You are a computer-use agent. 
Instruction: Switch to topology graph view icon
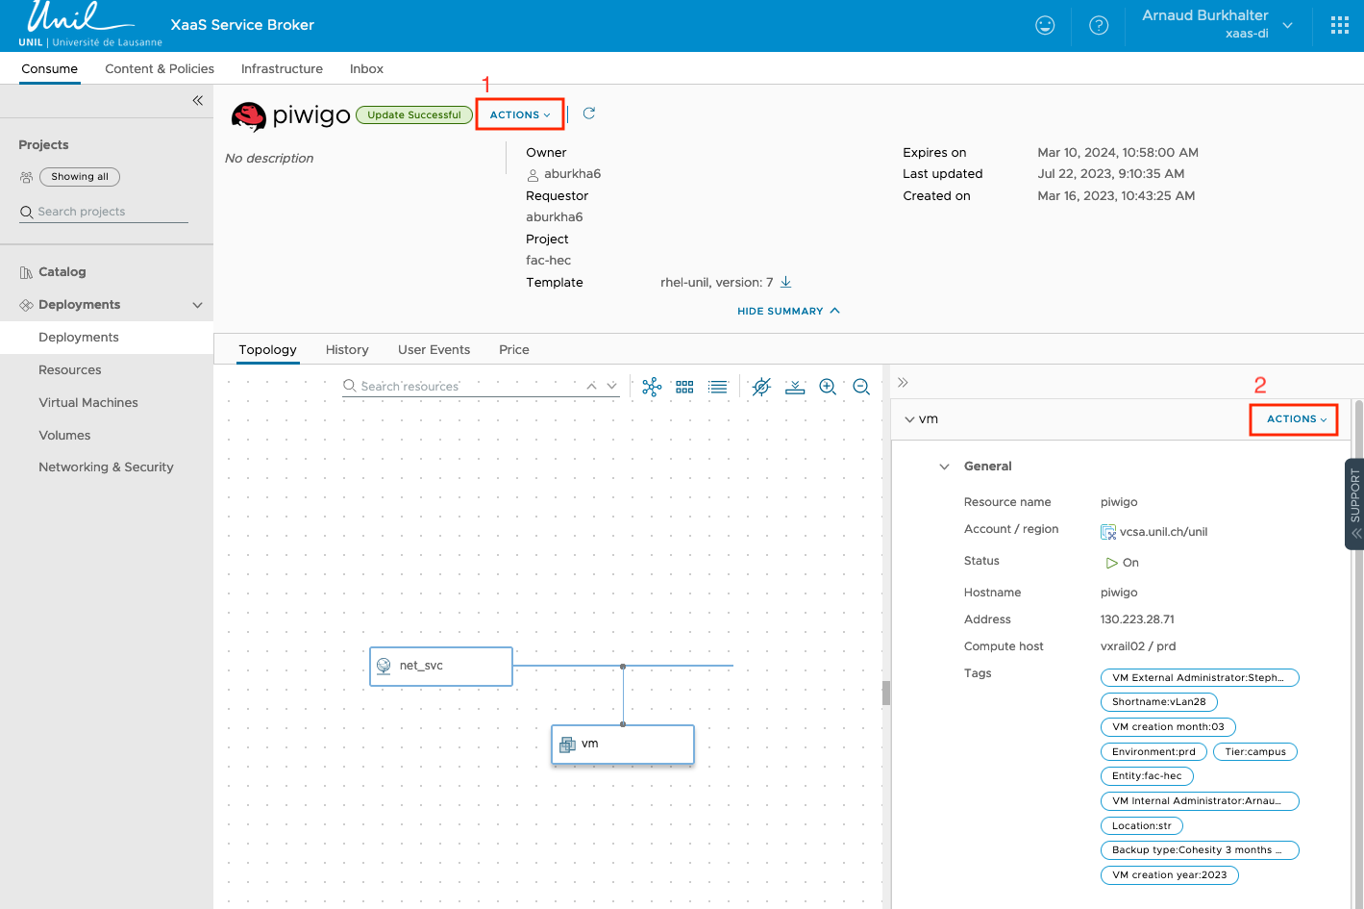[652, 387]
